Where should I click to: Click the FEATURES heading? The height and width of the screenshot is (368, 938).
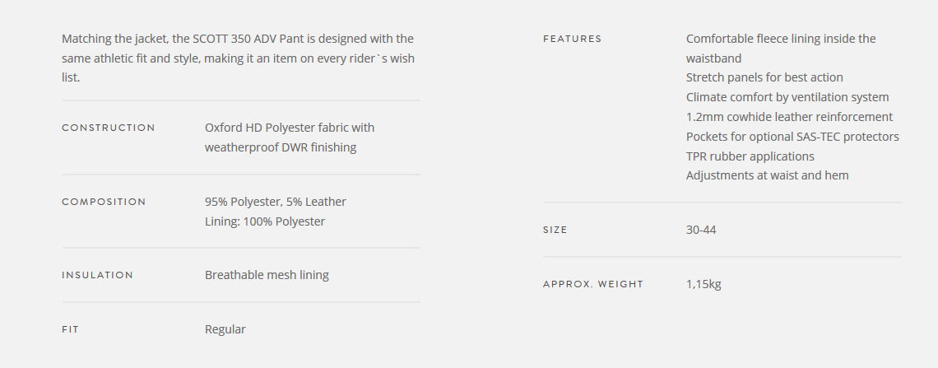coord(573,39)
